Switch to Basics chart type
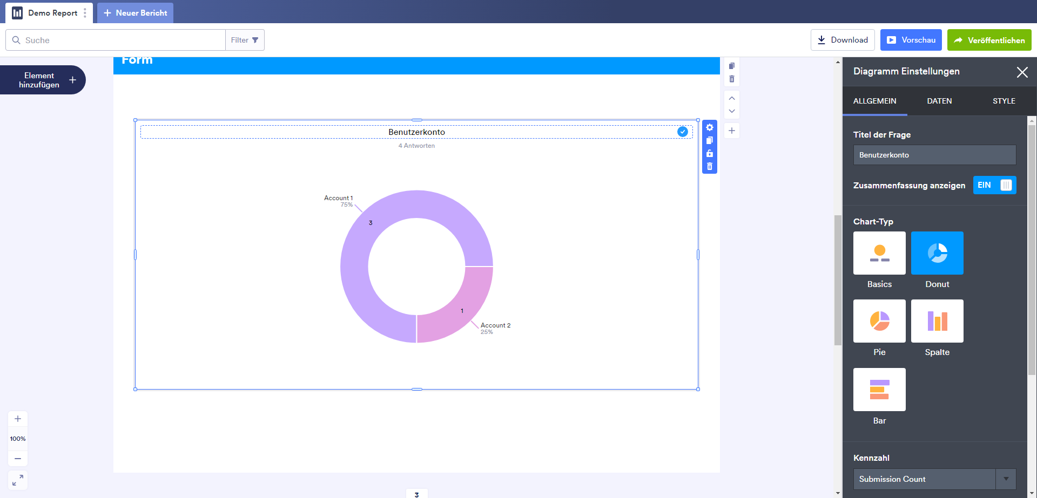Screen dimensions: 1037x498 click(879, 253)
